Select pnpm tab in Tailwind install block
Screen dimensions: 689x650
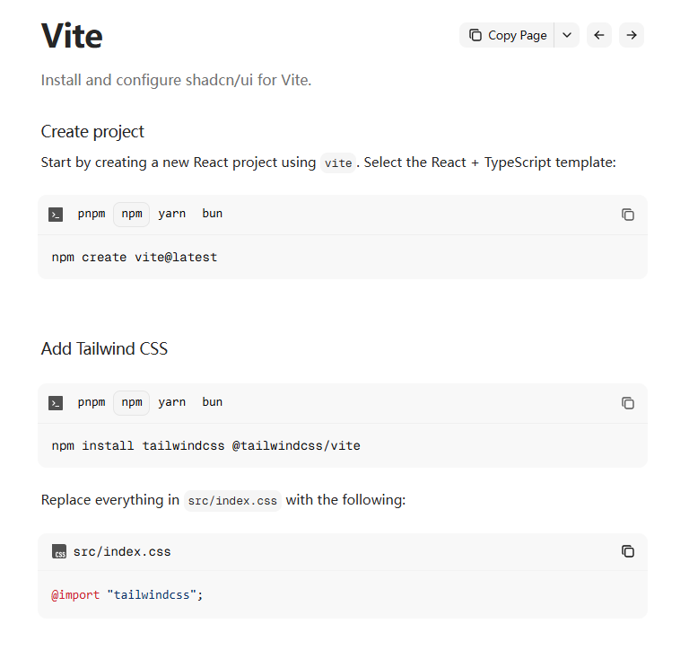92,402
